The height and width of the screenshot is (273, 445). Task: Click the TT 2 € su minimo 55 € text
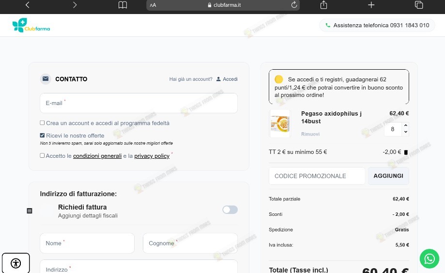coord(298,152)
